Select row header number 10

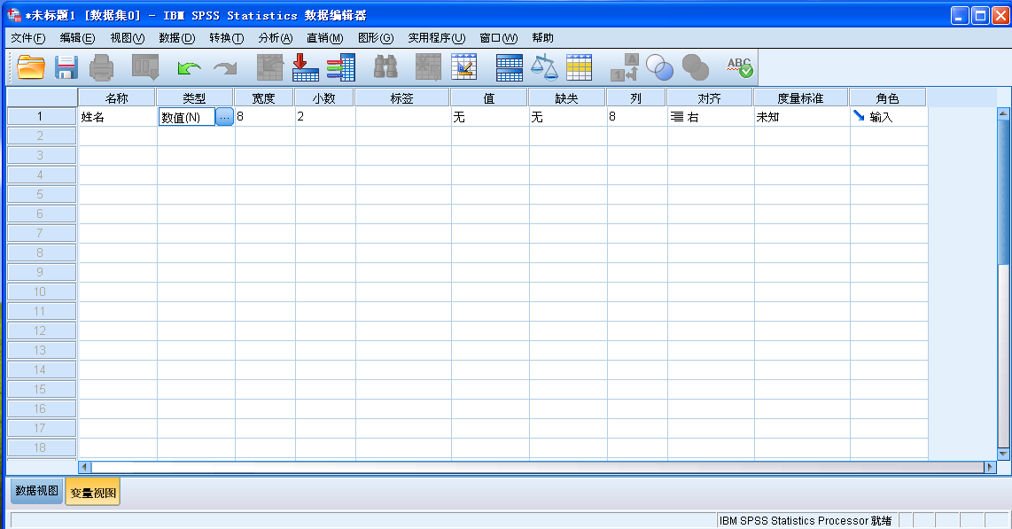(42, 292)
